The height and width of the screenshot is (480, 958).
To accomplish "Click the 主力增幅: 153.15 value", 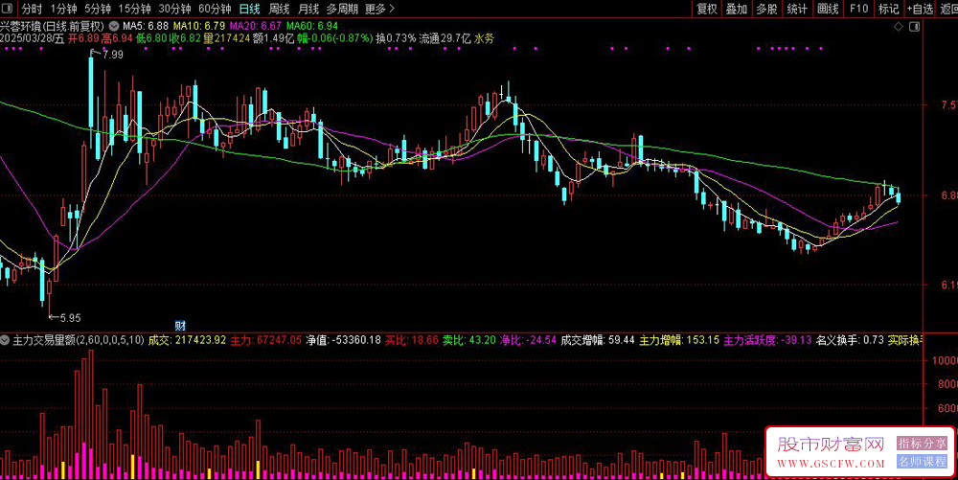I will pos(679,340).
